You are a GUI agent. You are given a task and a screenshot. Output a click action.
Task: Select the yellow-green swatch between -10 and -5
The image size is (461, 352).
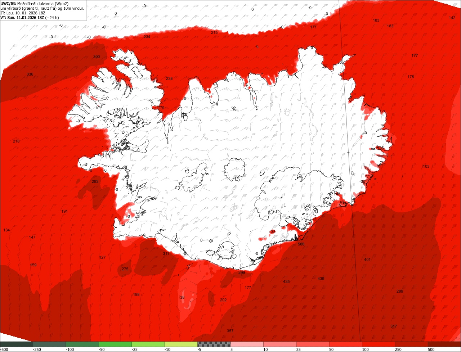tap(181, 344)
